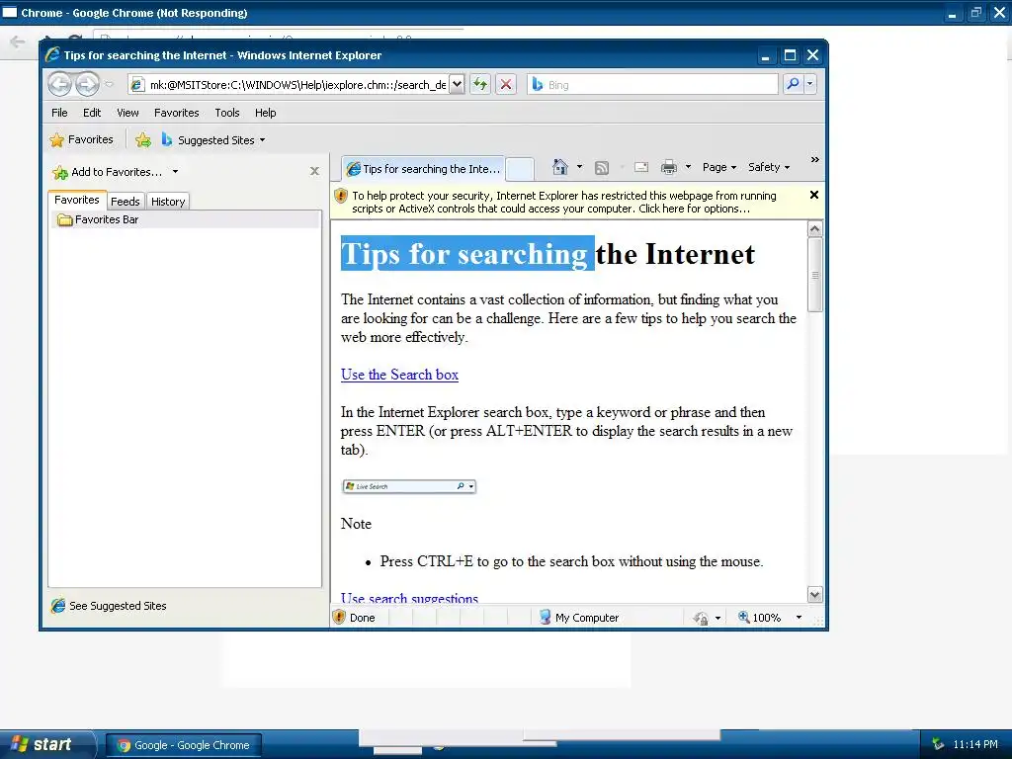Expand the zoom level dropdown arrow
The width and height of the screenshot is (1012, 759).
(799, 618)
